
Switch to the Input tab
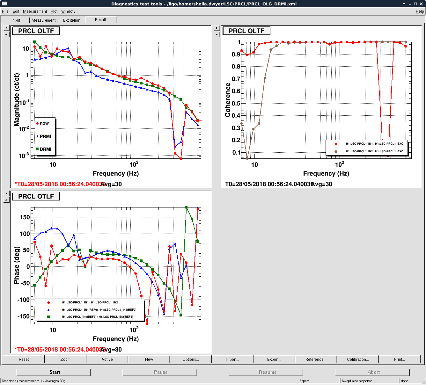click(x=16, y=20)
